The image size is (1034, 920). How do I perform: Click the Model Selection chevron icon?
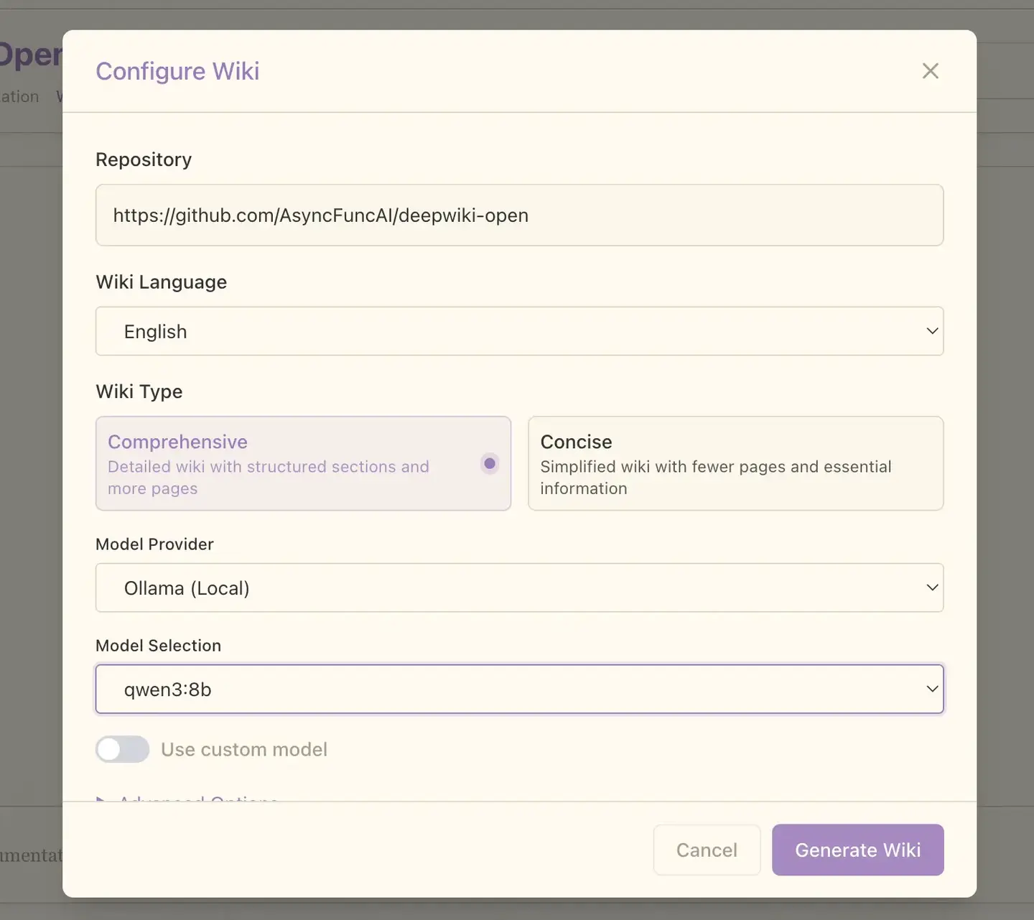pyautogui.click(x=932, y=689)
